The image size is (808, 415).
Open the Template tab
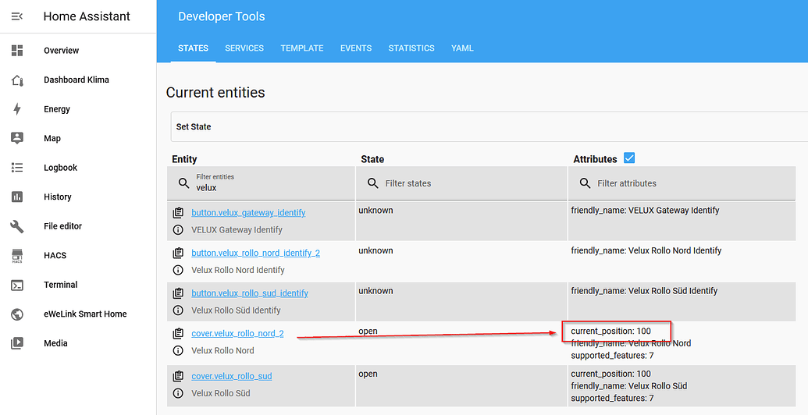coord(302,48)
